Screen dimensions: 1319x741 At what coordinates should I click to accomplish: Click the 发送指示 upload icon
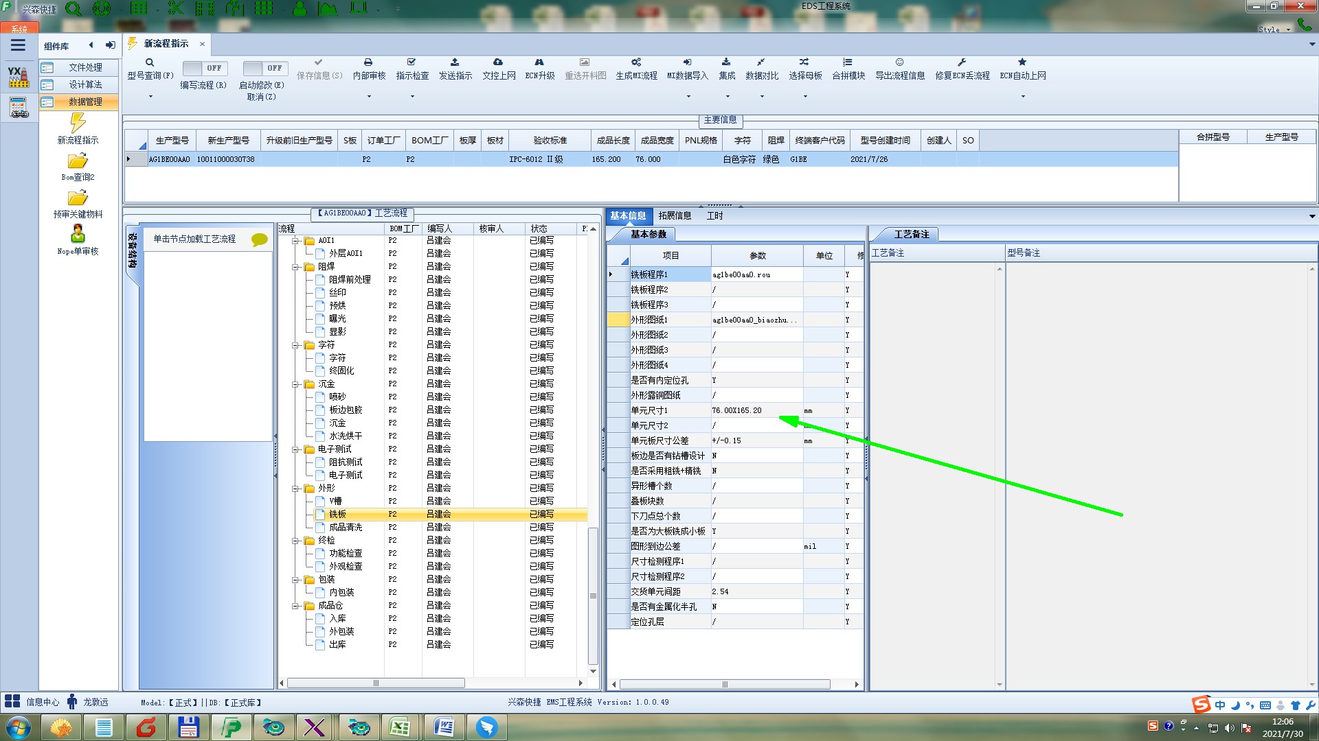click(455, 62)
